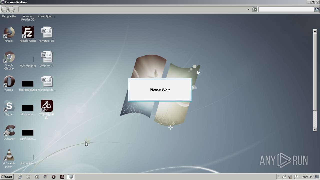Launch Skype from the desktop
This screenshot has height=180, width=320.
9,106
